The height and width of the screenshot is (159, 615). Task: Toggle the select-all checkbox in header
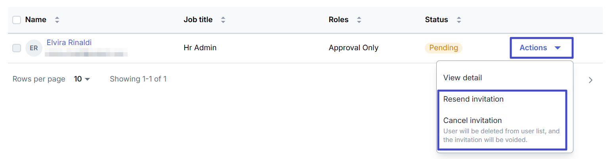17,20
